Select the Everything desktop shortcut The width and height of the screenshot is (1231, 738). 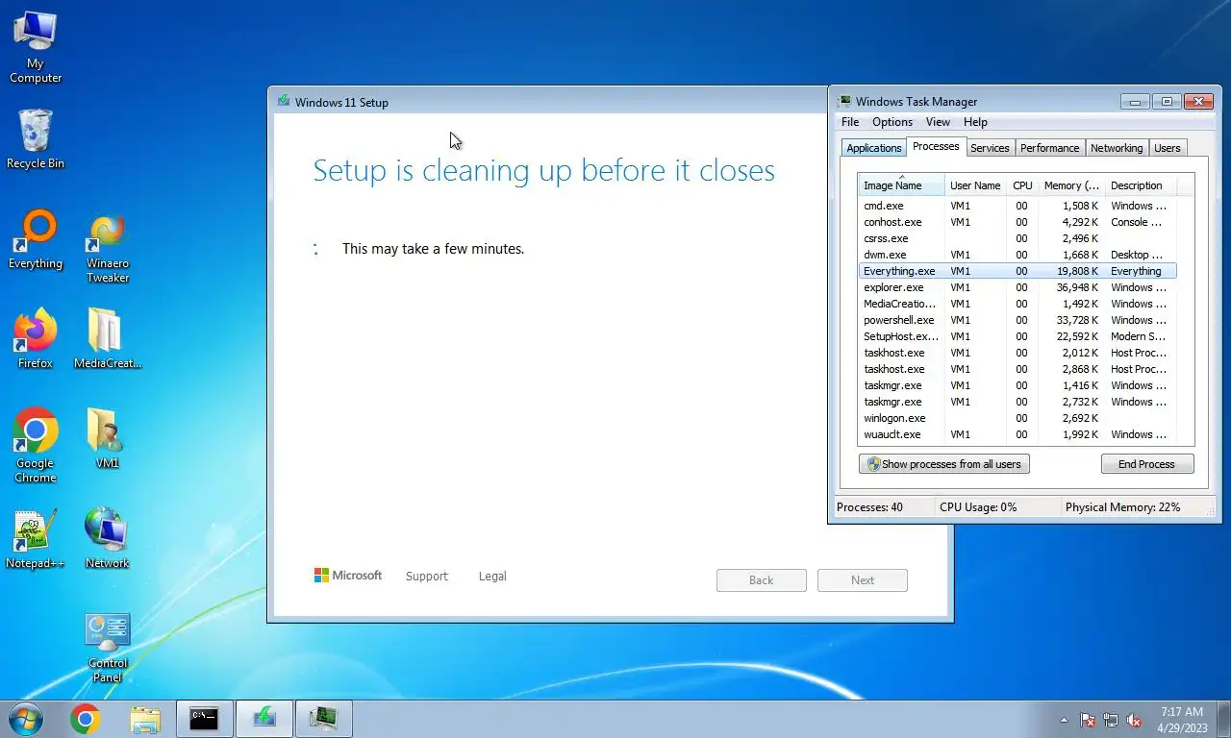(36, 240)
